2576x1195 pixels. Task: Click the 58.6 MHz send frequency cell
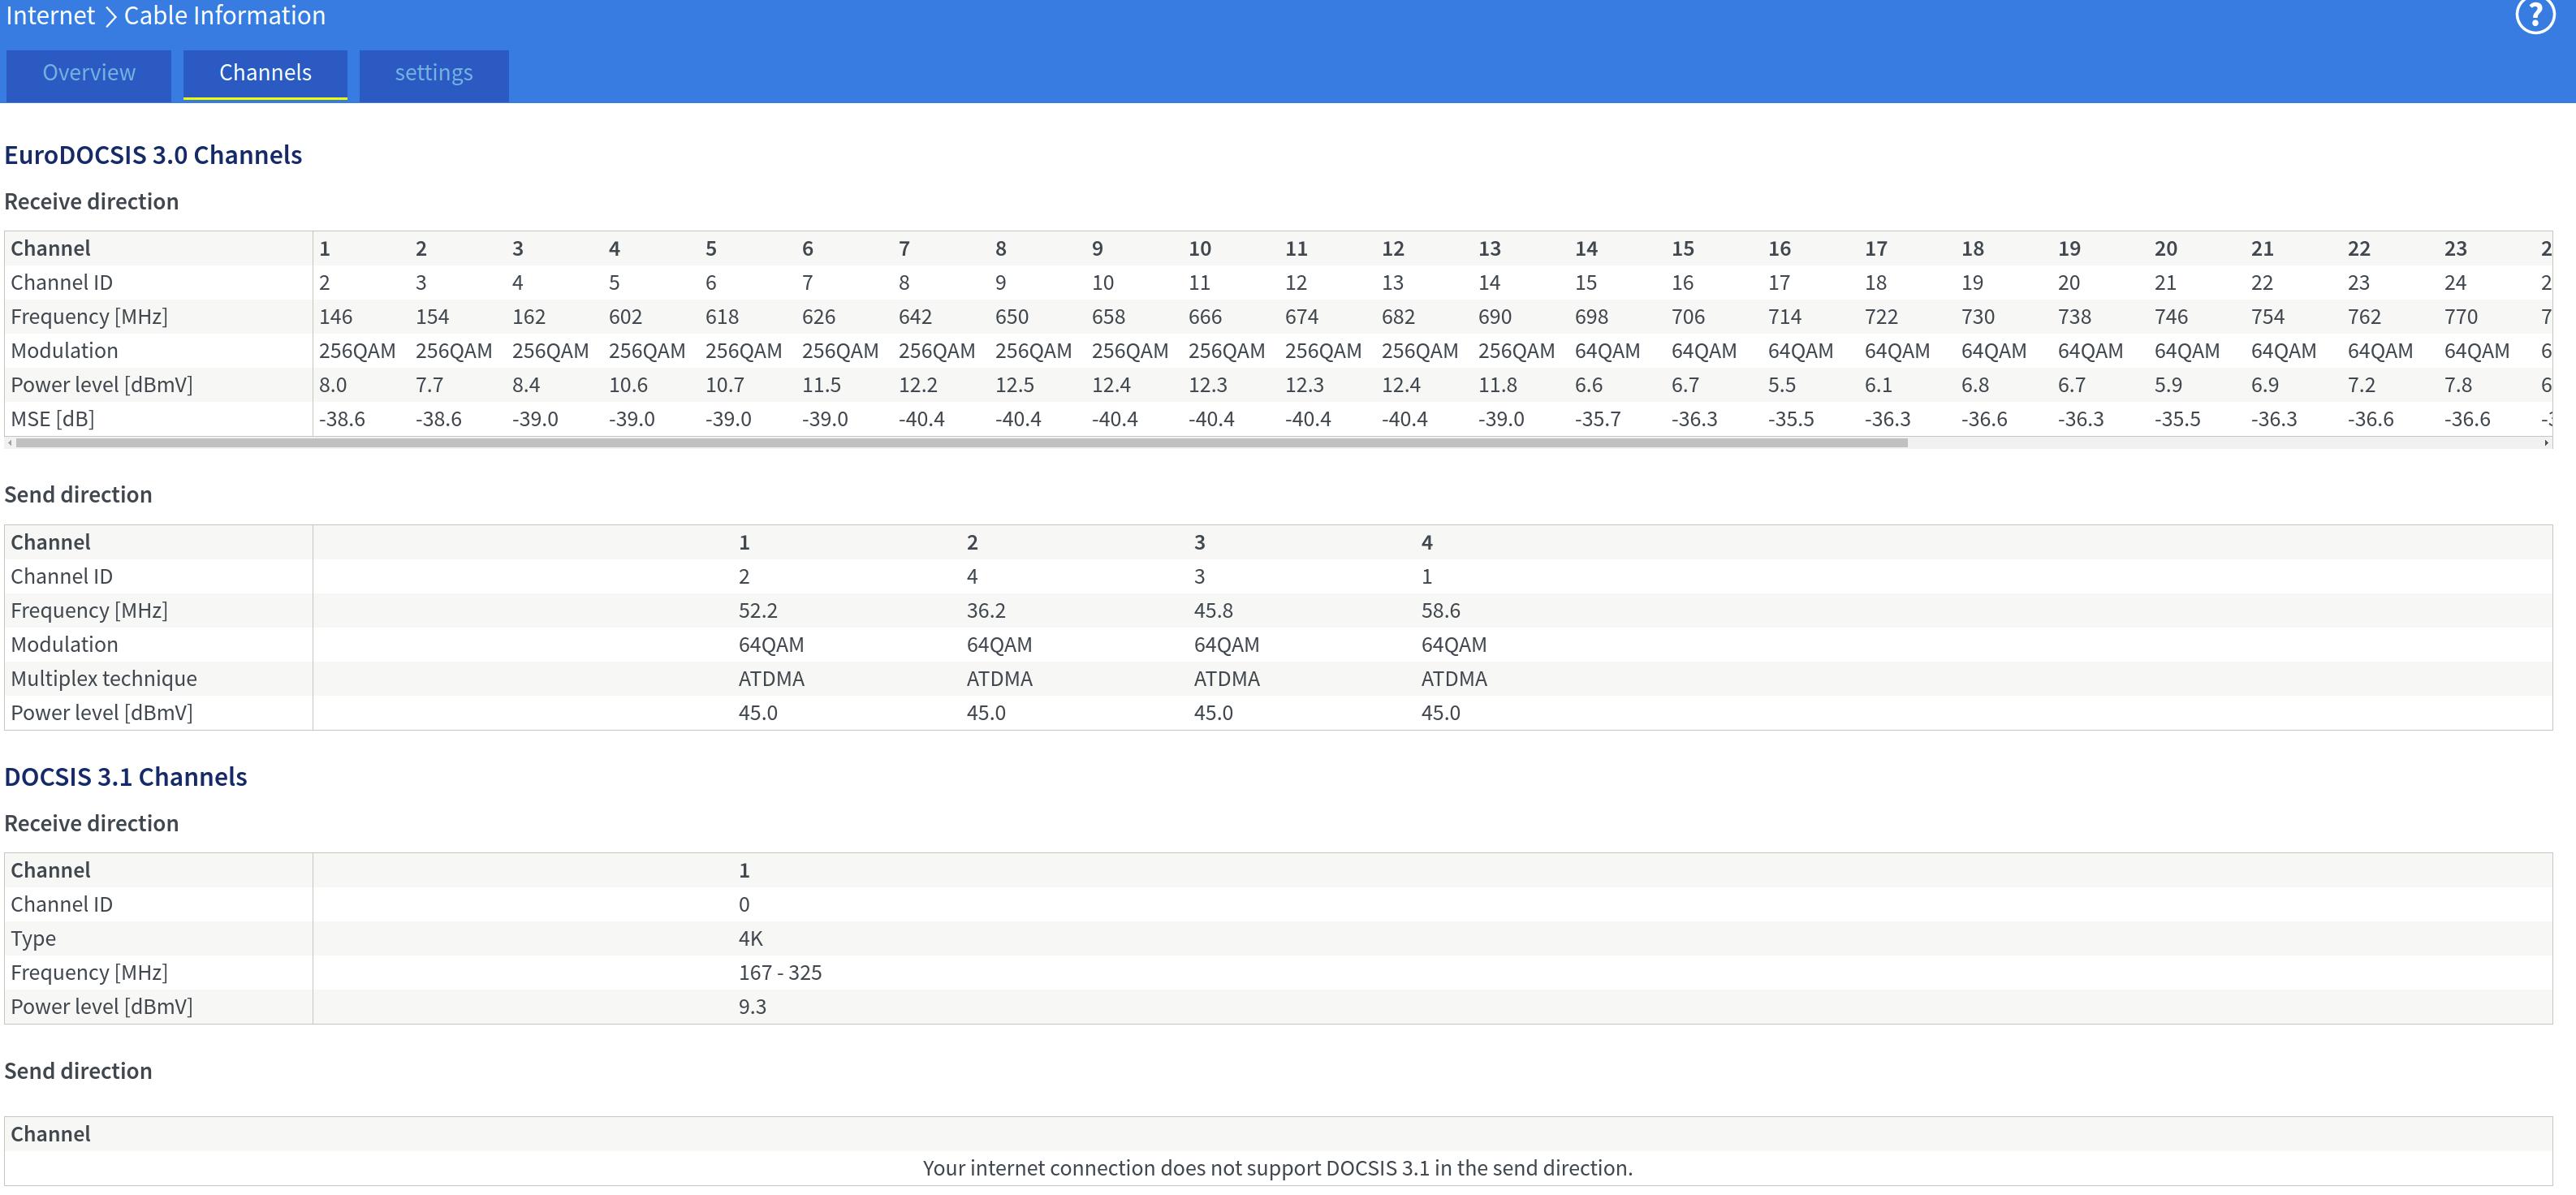[x=1440, y=611]
